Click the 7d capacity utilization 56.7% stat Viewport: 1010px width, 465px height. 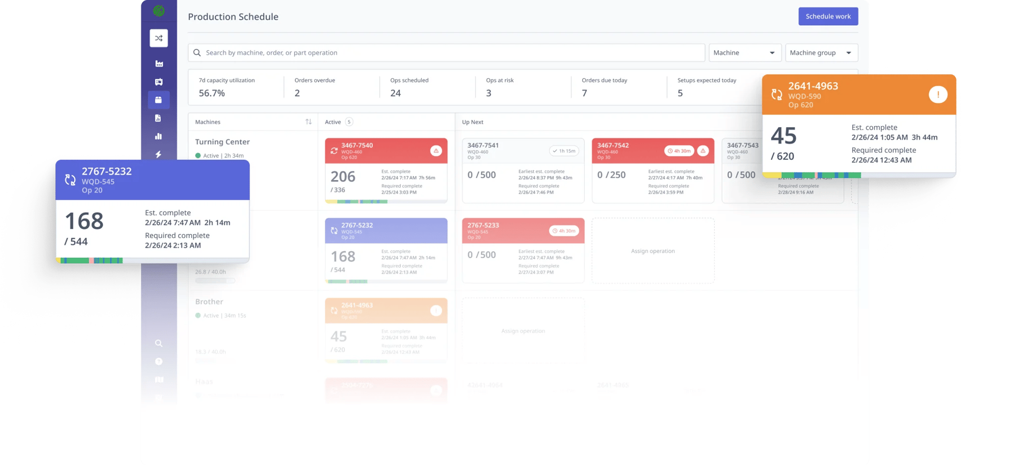tap(227, 87)
